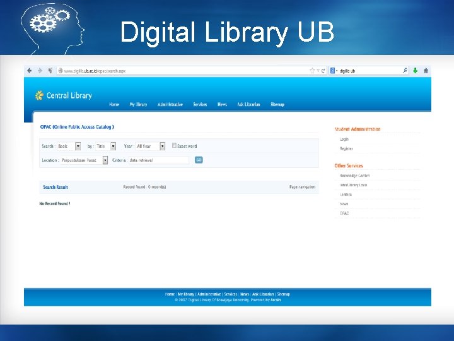Click the footer My library link
Viewport: 454px width, 341px height.
tap(185, 294)
